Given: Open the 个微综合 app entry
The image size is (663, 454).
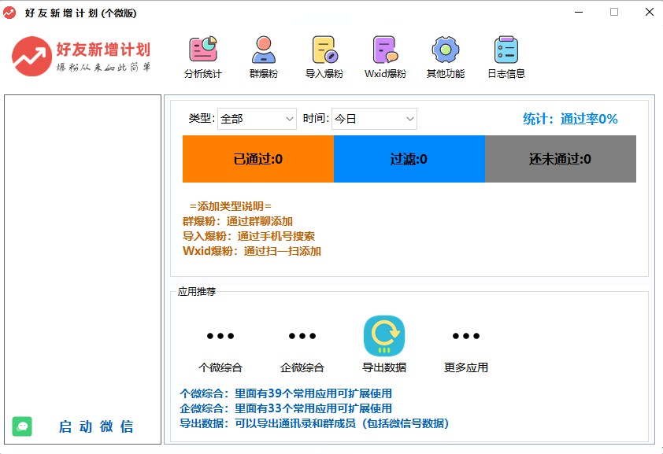Looking at the screenshot, I should pyautogui.click(x=220, y=337).
